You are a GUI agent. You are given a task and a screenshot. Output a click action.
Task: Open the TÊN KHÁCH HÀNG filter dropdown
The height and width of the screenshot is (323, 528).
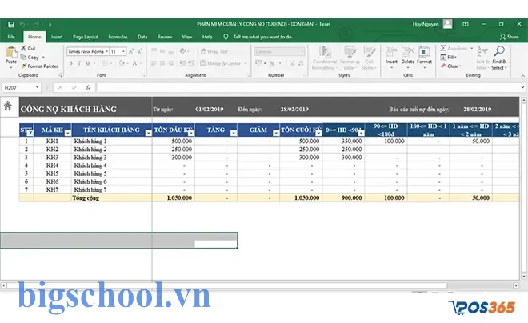(149, 133)
